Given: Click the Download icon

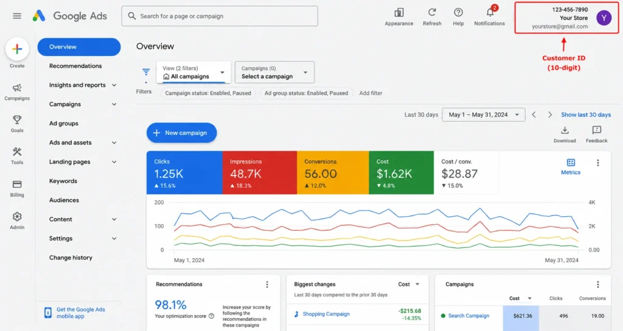Looking at the screenshot, I should click(x=565, y=130).
